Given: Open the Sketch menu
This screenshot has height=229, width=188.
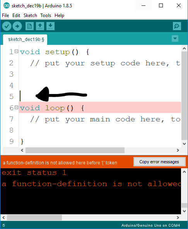Looking at the screenshot, I should click(30, 15).
